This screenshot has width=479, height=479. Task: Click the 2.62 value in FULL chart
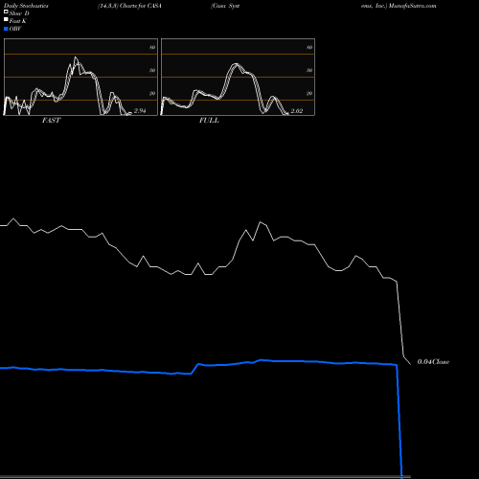(x=297, y=111)
